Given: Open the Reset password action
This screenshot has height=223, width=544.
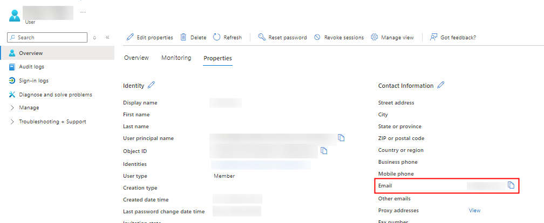Looking at the screenshot, I should [x=282, y=37].
